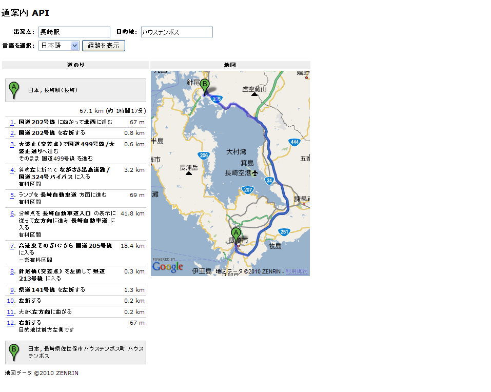Click route 251 shield on the map
The image size is (491, 392).
tap(284, 232)
